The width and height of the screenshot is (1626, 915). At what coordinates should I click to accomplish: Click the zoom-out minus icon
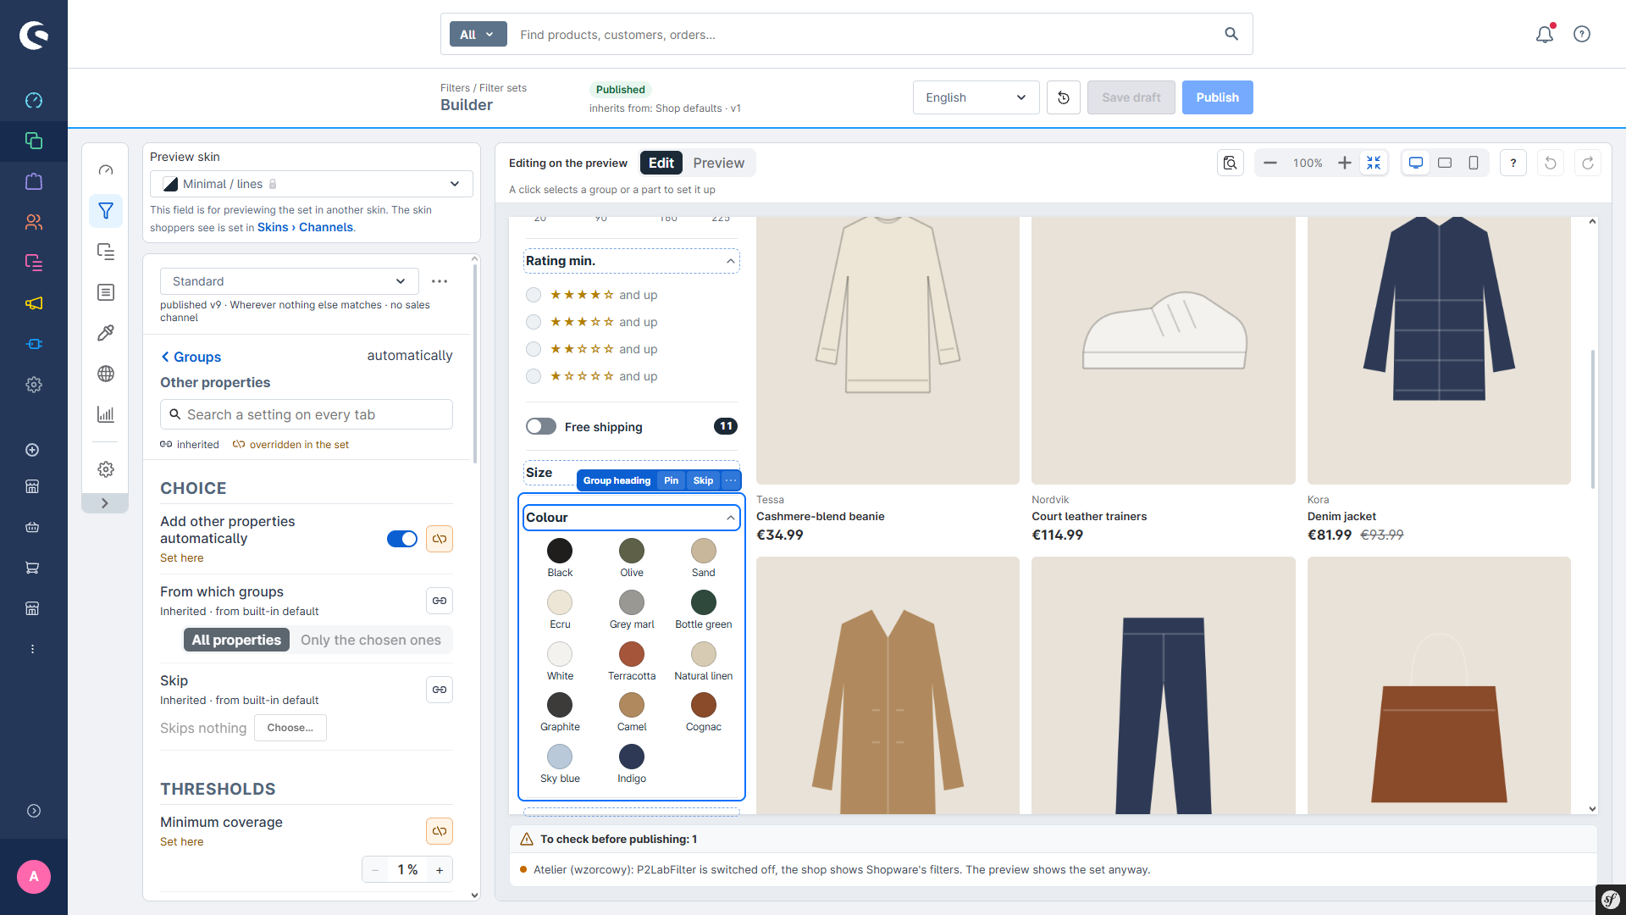click(1270, 163)
